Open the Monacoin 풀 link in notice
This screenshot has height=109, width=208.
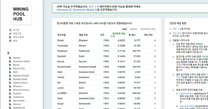pos(64,10)
